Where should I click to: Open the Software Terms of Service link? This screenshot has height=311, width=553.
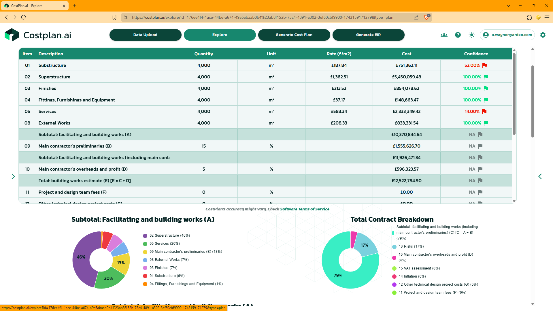tap(305, 209)
